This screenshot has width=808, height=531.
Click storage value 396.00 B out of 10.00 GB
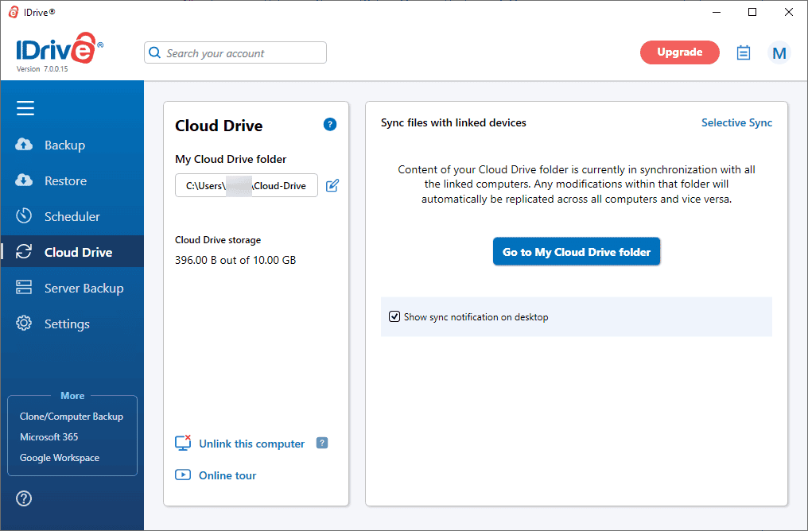pos(235,260)
